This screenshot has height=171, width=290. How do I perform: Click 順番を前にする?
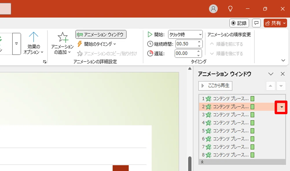tap(226, 44)
